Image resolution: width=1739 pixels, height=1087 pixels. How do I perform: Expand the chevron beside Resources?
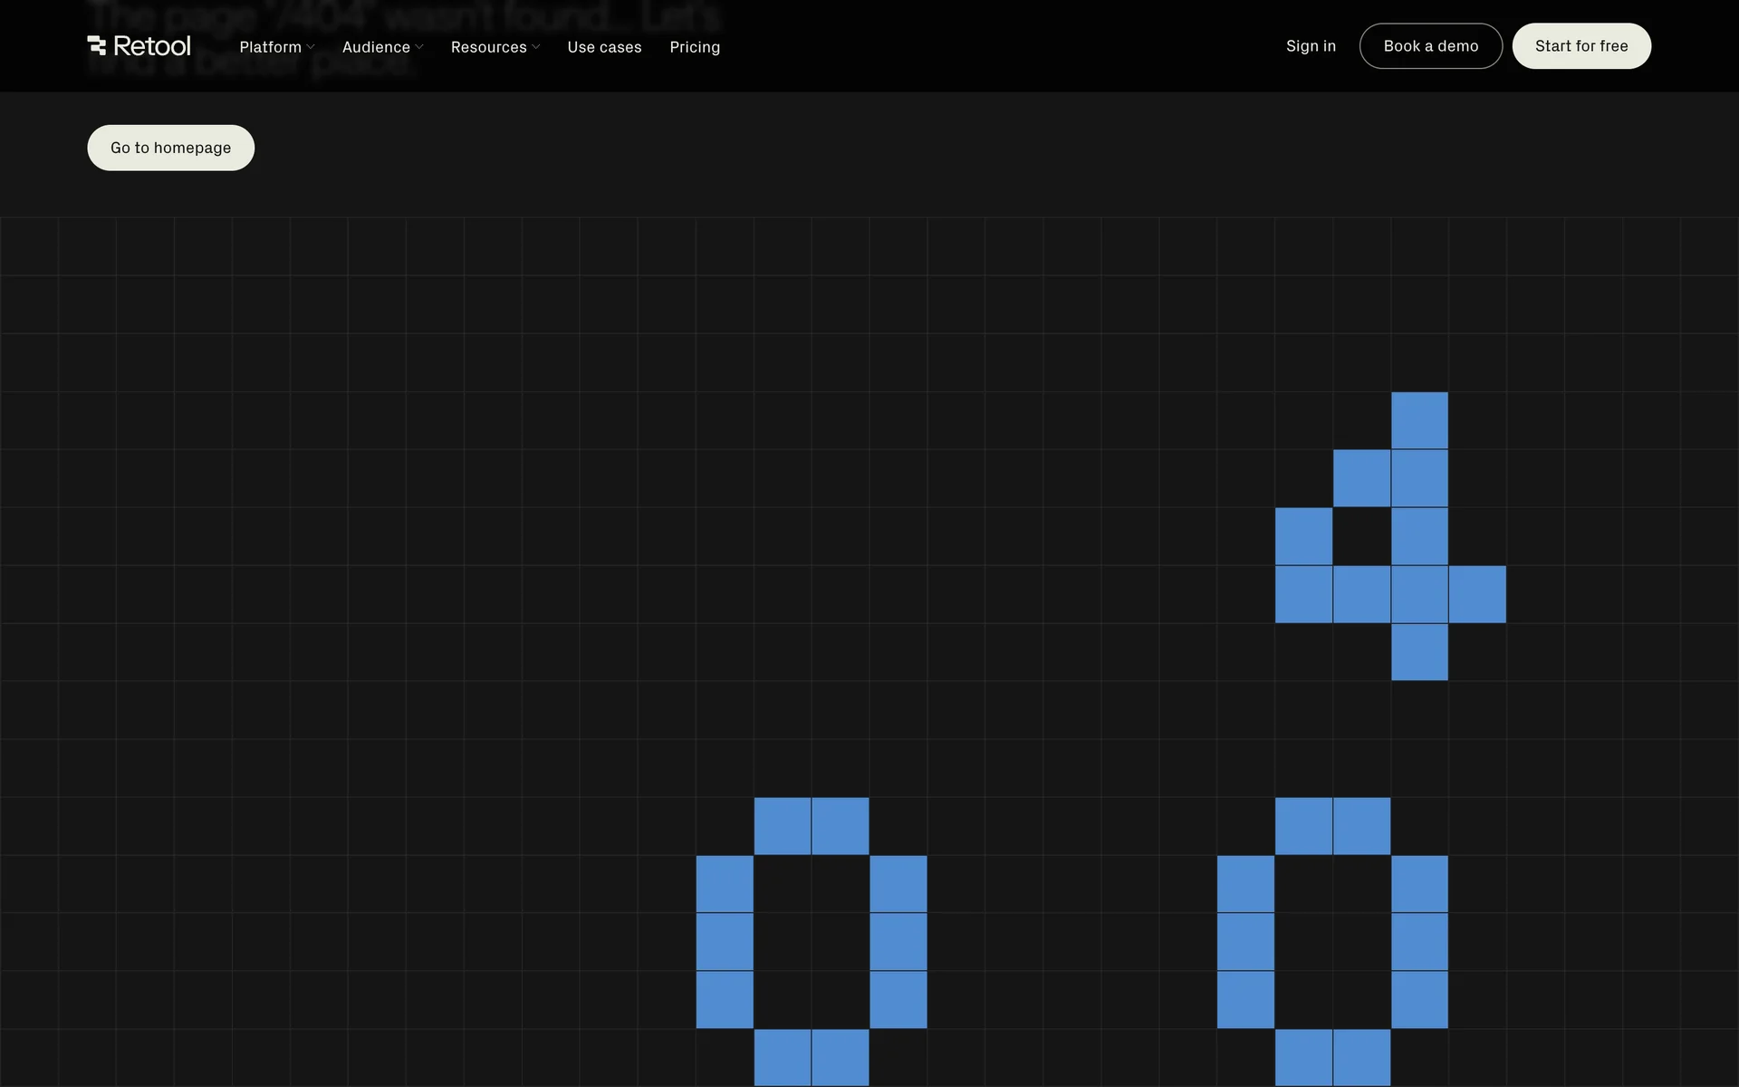(x=536, y=47)
